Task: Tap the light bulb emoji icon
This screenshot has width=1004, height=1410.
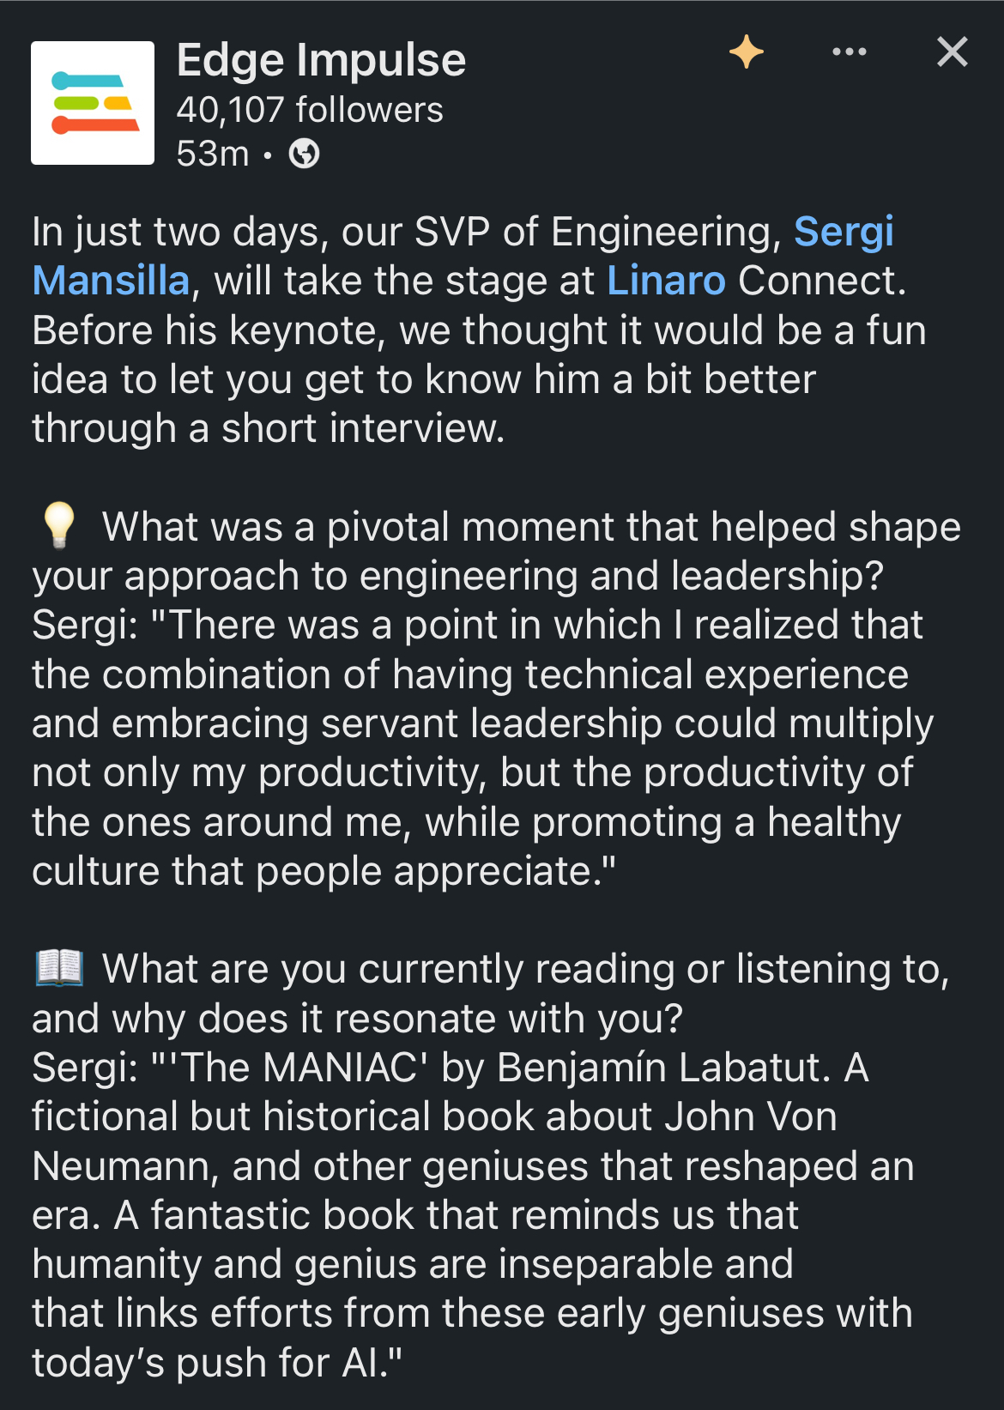Action: click(x=59, y=526)
